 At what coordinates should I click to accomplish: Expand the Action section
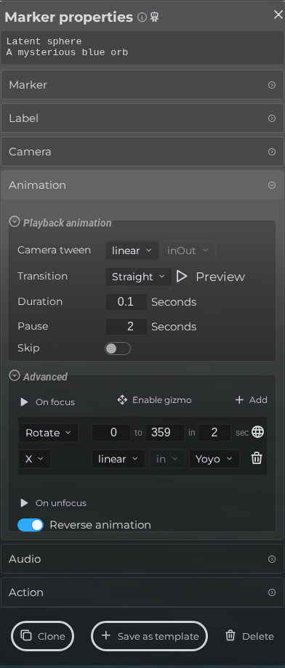click(142, 592)
